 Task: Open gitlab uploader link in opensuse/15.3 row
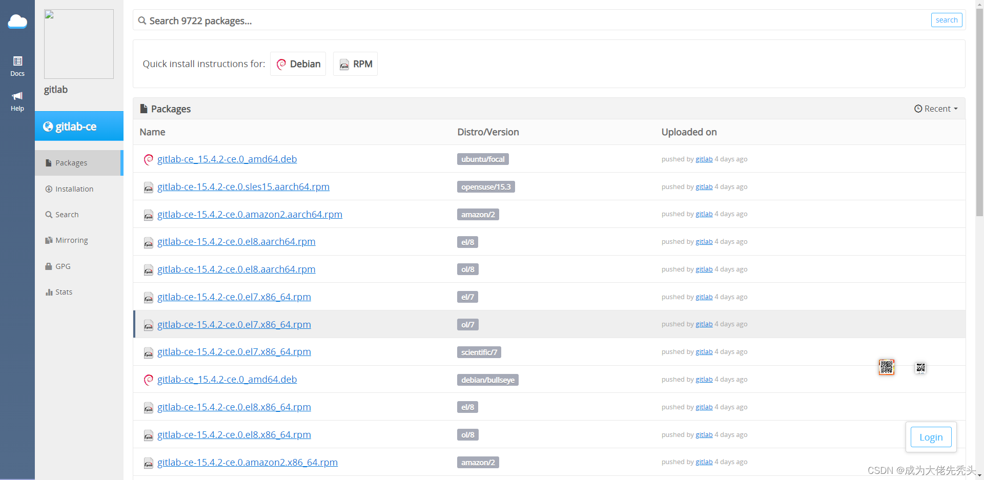point(704,187)
